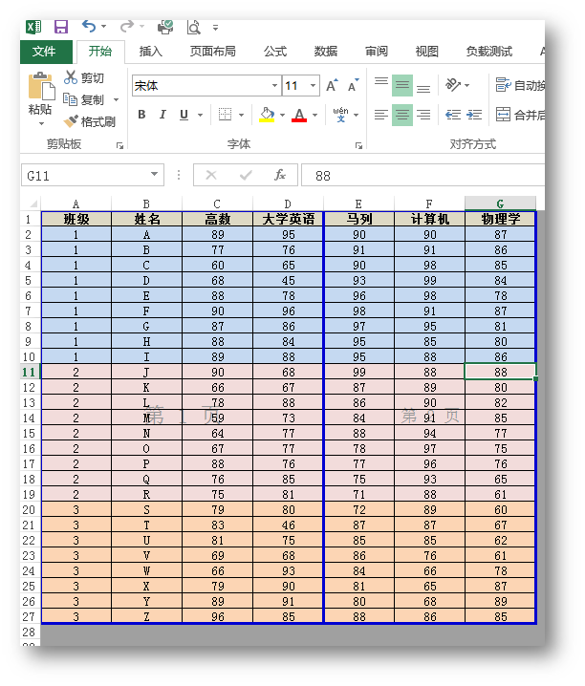This screenshot has height=686, width=585.
Task: Switch to the 负载测试 tab
Action: [489, 52]
